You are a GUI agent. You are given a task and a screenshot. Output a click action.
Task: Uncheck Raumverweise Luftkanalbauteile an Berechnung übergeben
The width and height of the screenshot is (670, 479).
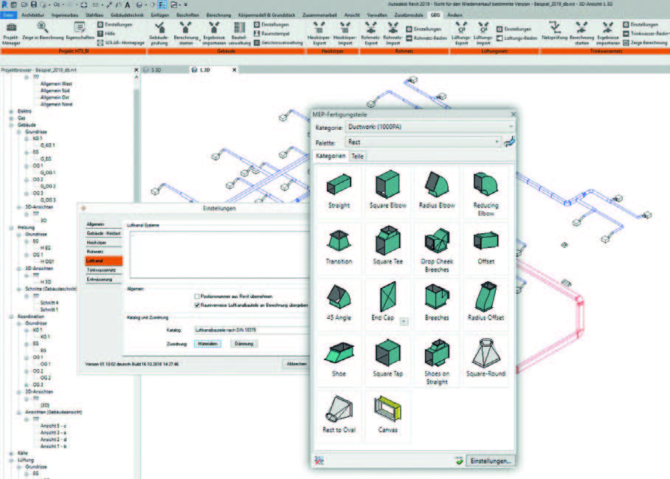coord(197,305)
